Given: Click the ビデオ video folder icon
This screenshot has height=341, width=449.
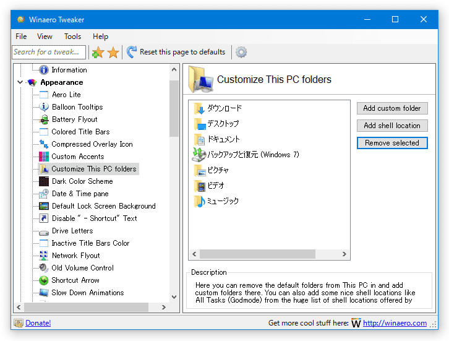Looking at the screenshot, I should click(199, 186).
